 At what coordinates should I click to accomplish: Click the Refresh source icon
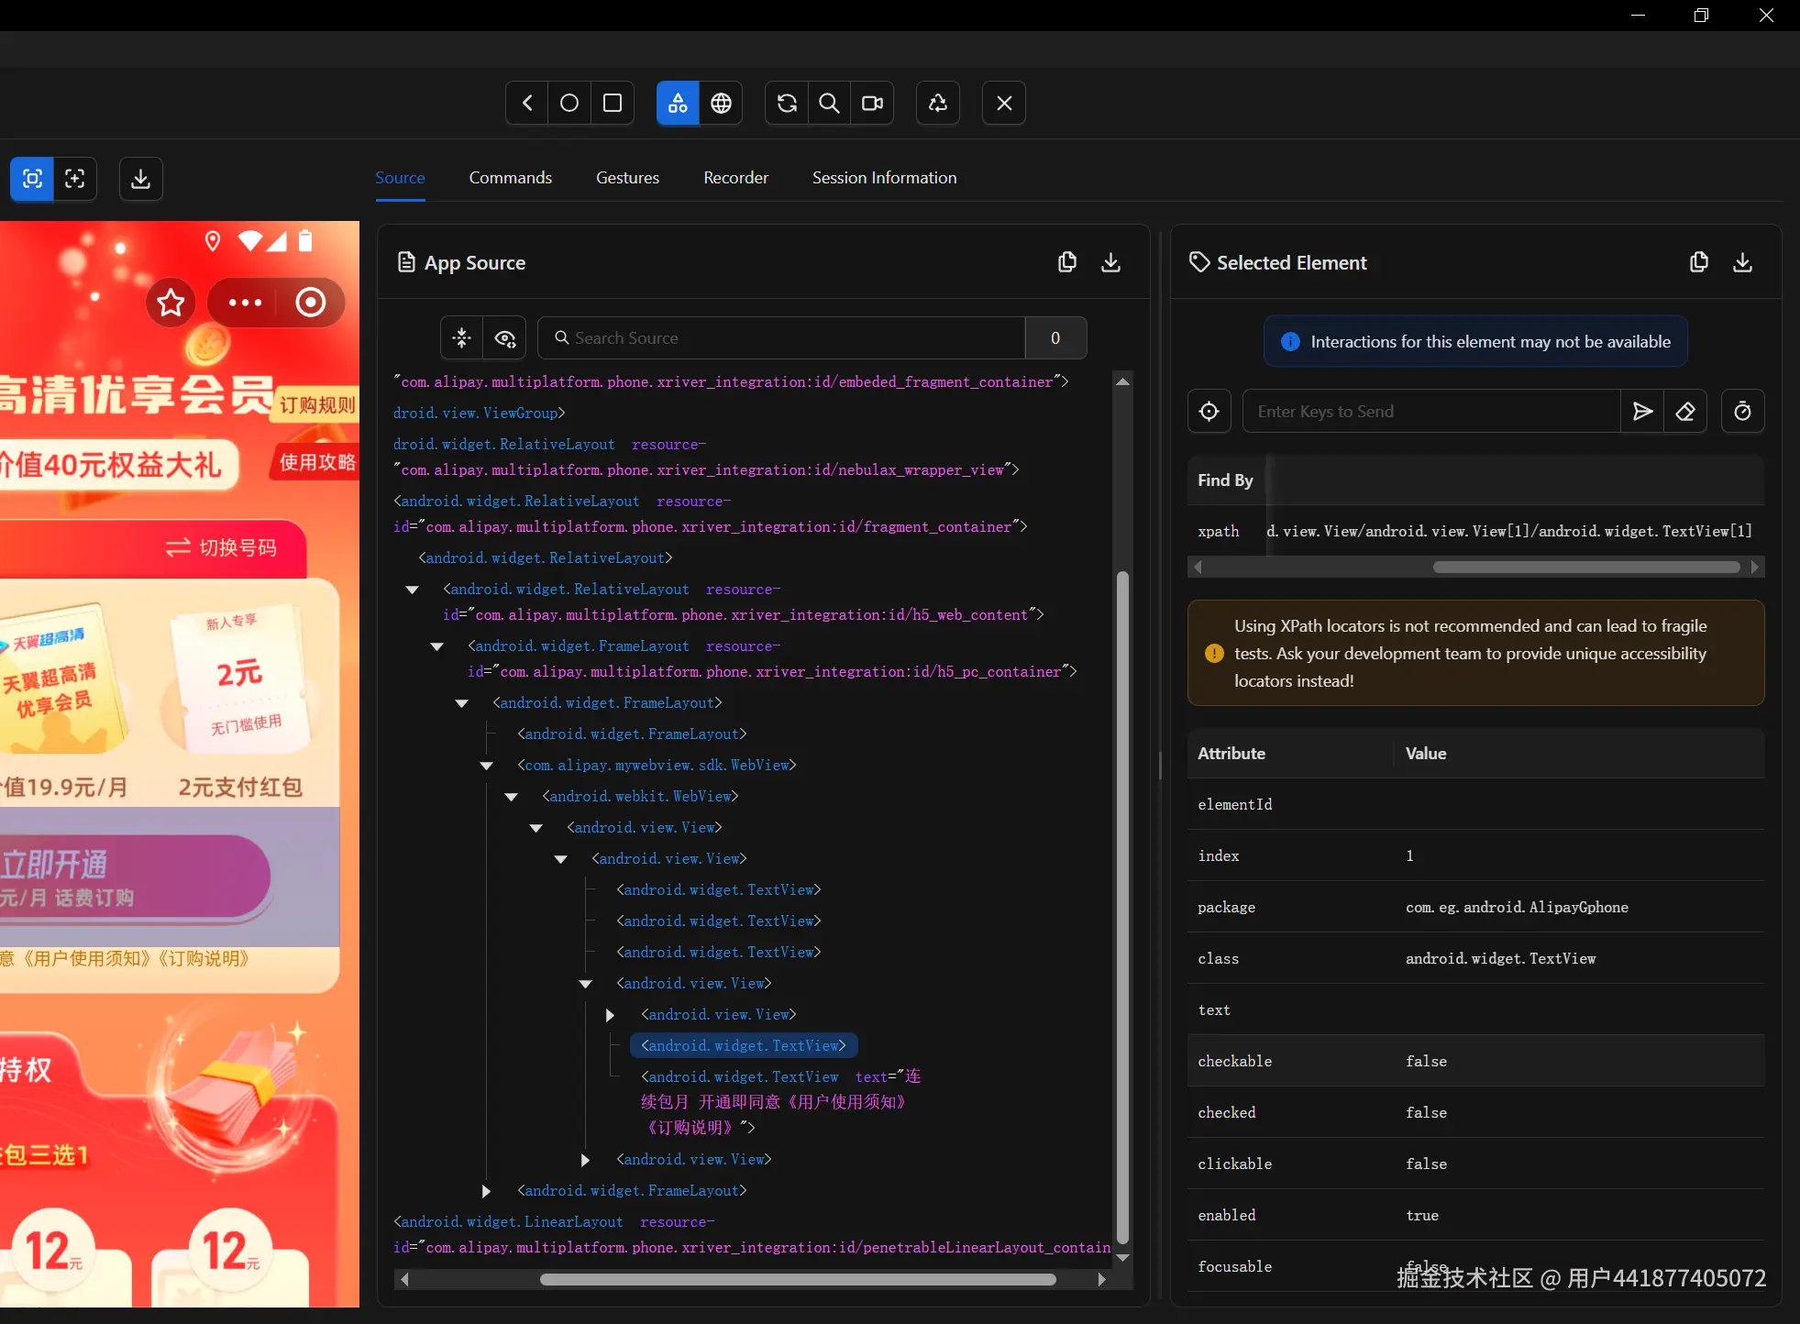pos(787,103)
